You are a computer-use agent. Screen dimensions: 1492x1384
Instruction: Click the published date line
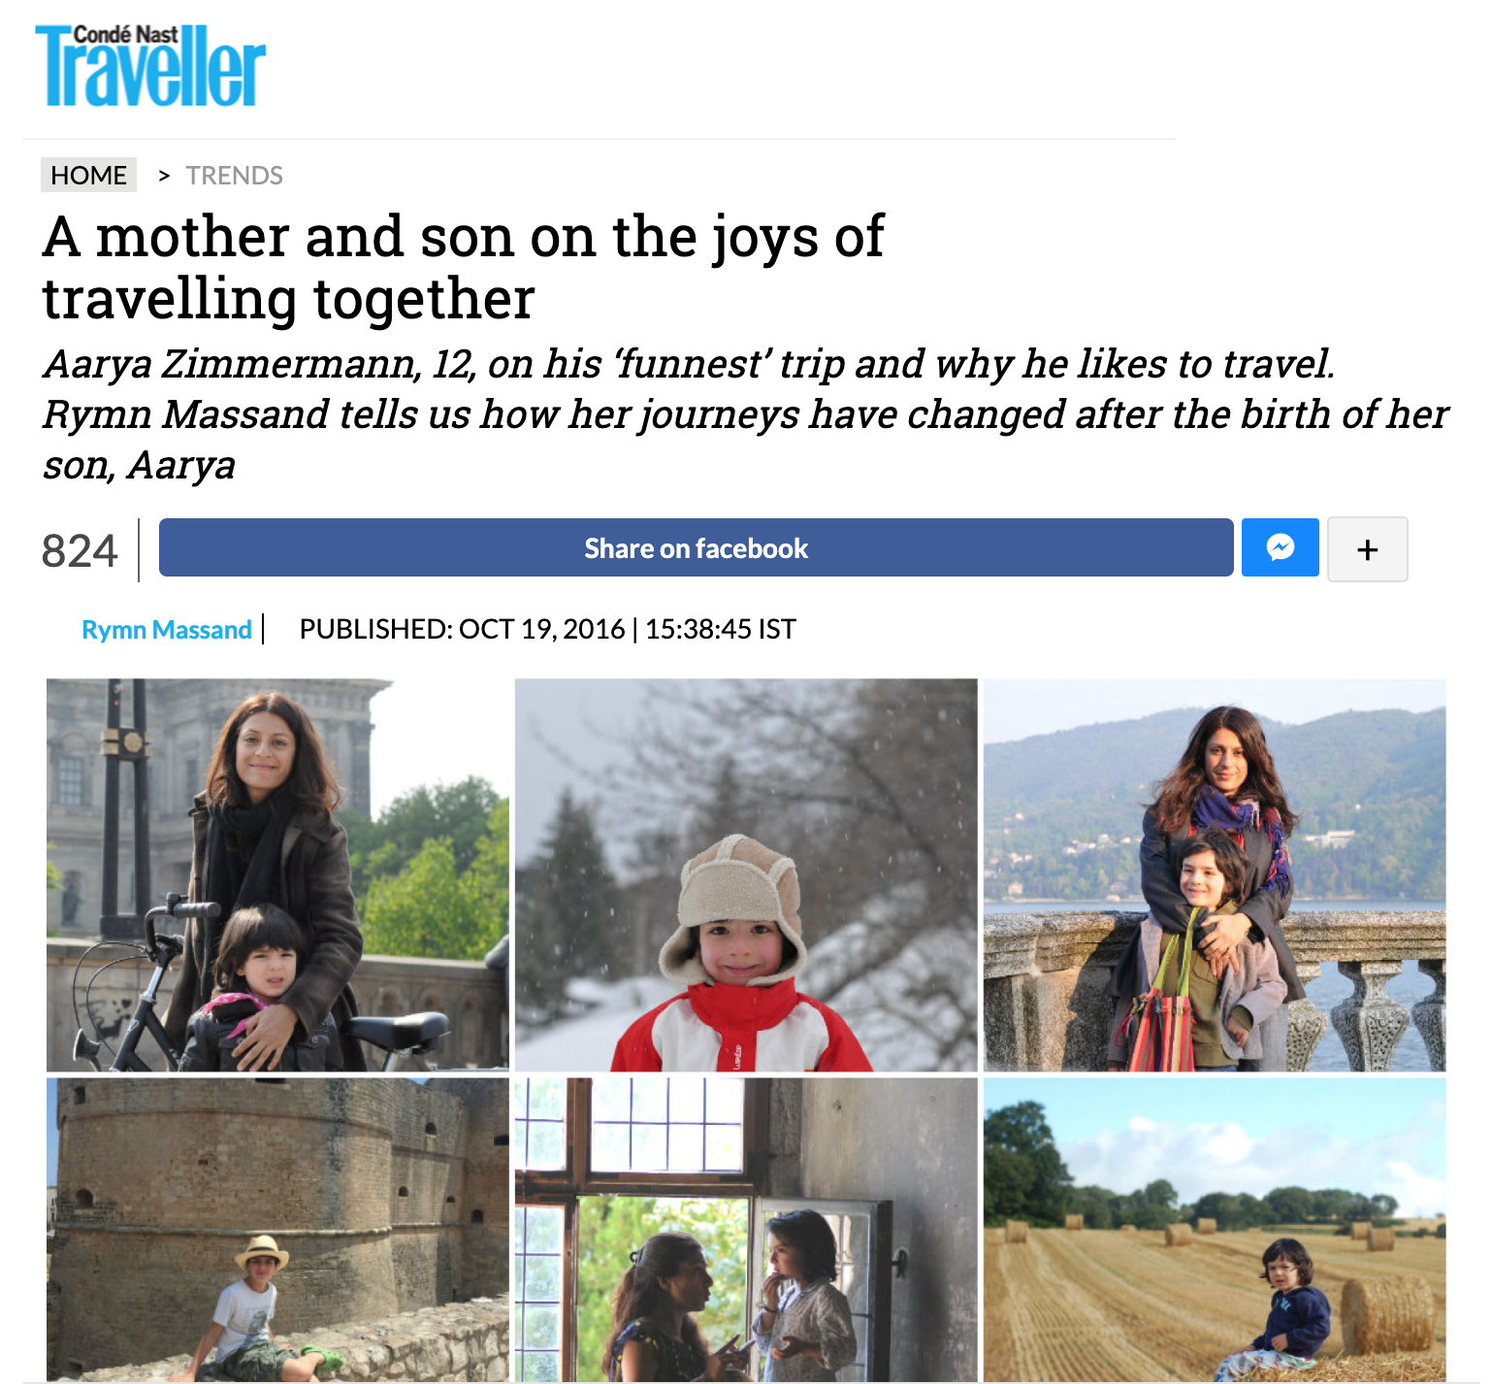click(x=547, y=629)
